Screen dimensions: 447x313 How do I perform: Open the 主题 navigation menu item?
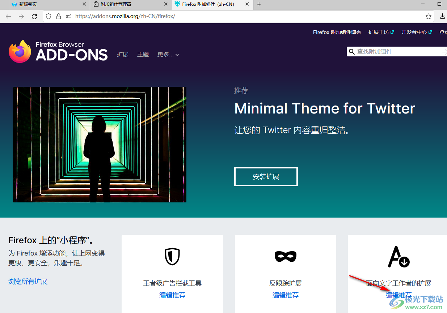tap(143, 54)
